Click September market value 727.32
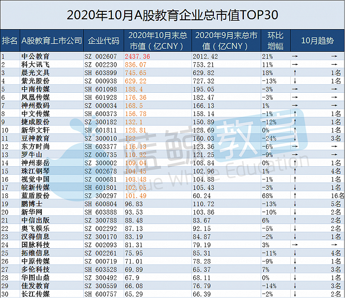 pos(204,81)
